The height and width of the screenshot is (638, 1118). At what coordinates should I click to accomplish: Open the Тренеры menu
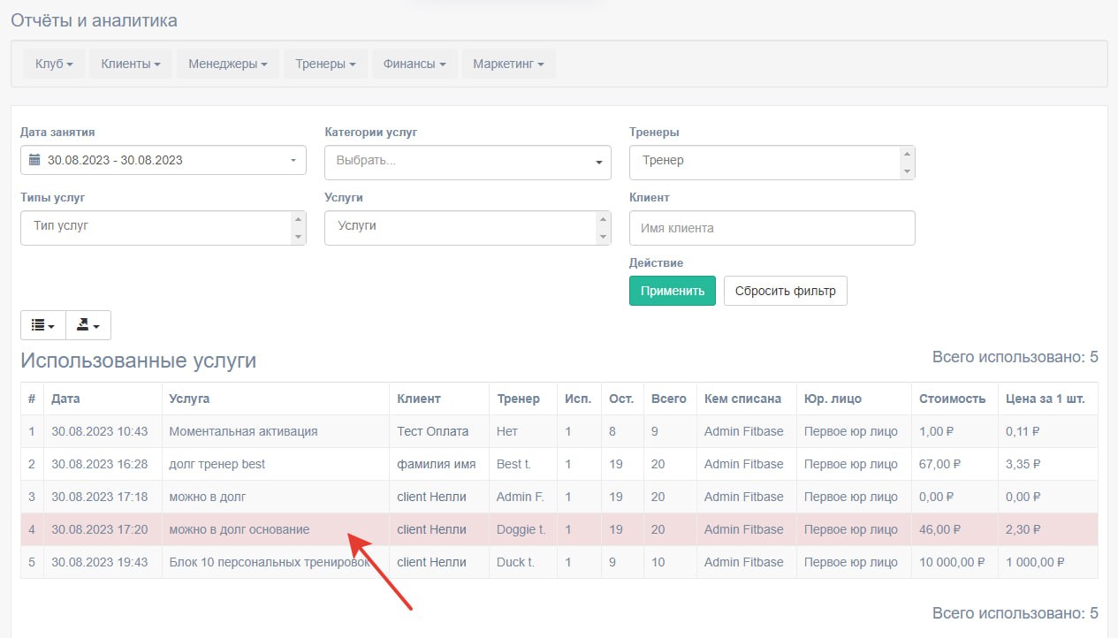click(324, 63)
